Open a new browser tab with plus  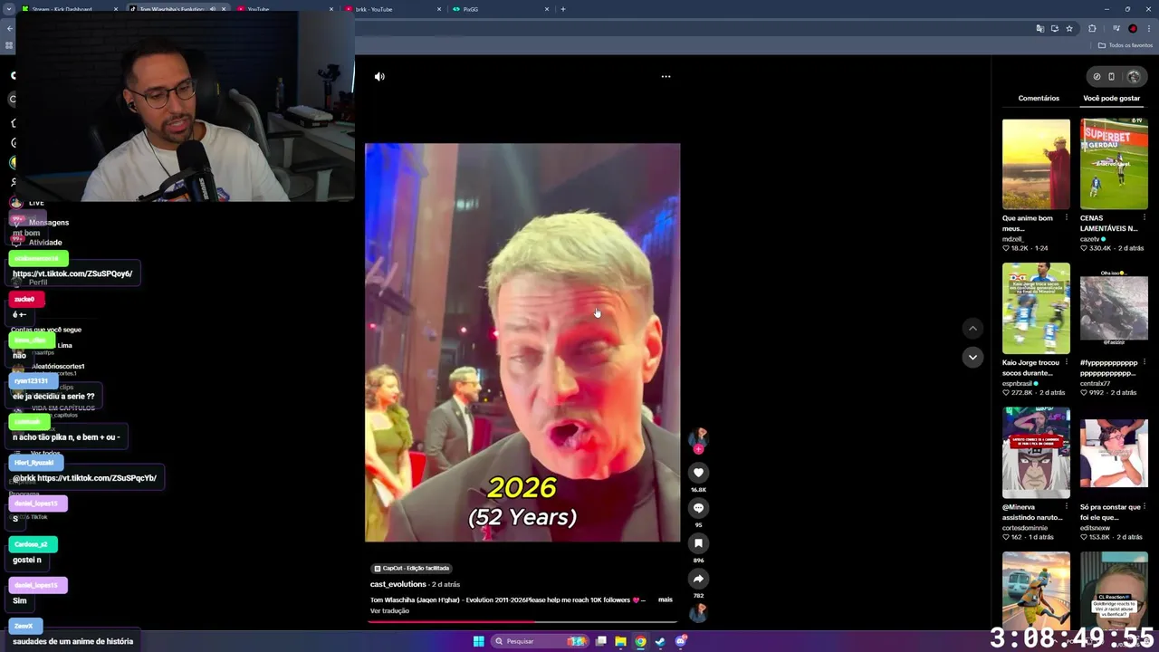(x=563, y=9)
